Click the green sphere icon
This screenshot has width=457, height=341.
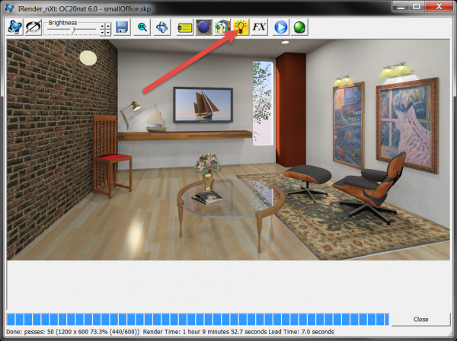299,27
